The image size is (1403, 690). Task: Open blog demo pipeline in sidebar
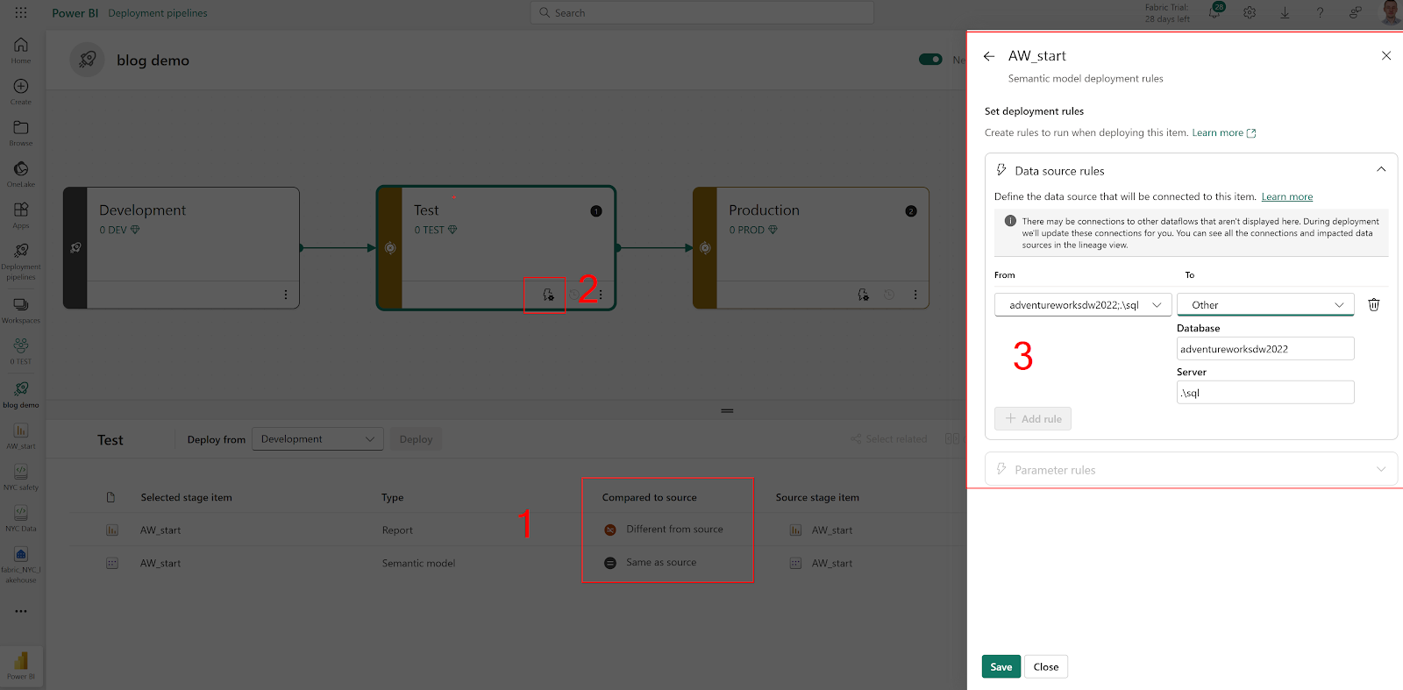[21, 394]
